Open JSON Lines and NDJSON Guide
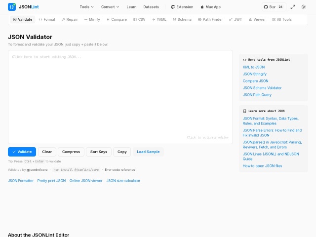 click(x=271, y=157)
